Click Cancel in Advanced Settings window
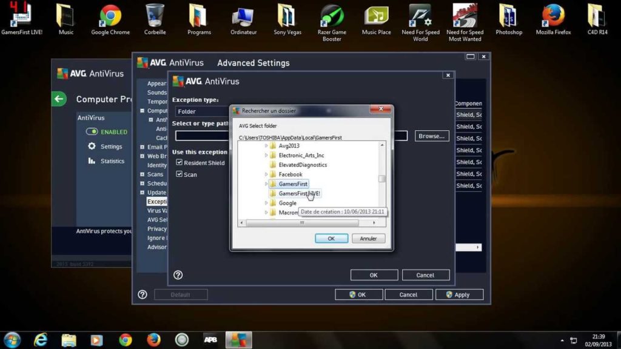The image size is (621, 349). point(408,294)
